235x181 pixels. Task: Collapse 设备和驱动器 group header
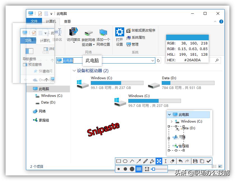[74, 70]
